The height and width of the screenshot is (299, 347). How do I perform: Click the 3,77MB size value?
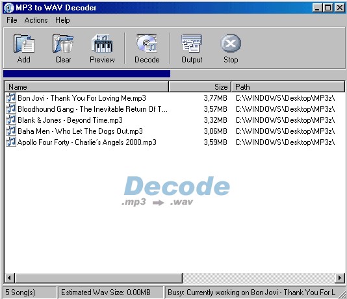coord(215,97)
